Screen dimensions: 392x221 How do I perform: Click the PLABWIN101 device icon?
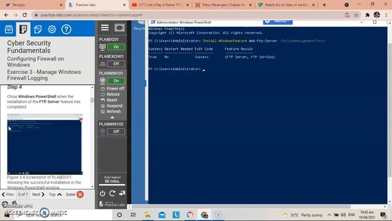pos(102,80)
